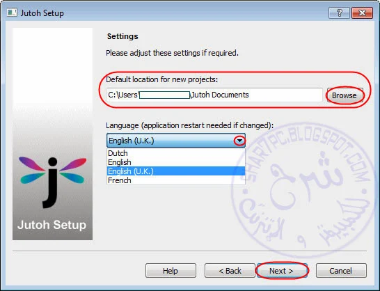
Task: Click the question mark help button in title bar
Action: click(x=340, y=13)
